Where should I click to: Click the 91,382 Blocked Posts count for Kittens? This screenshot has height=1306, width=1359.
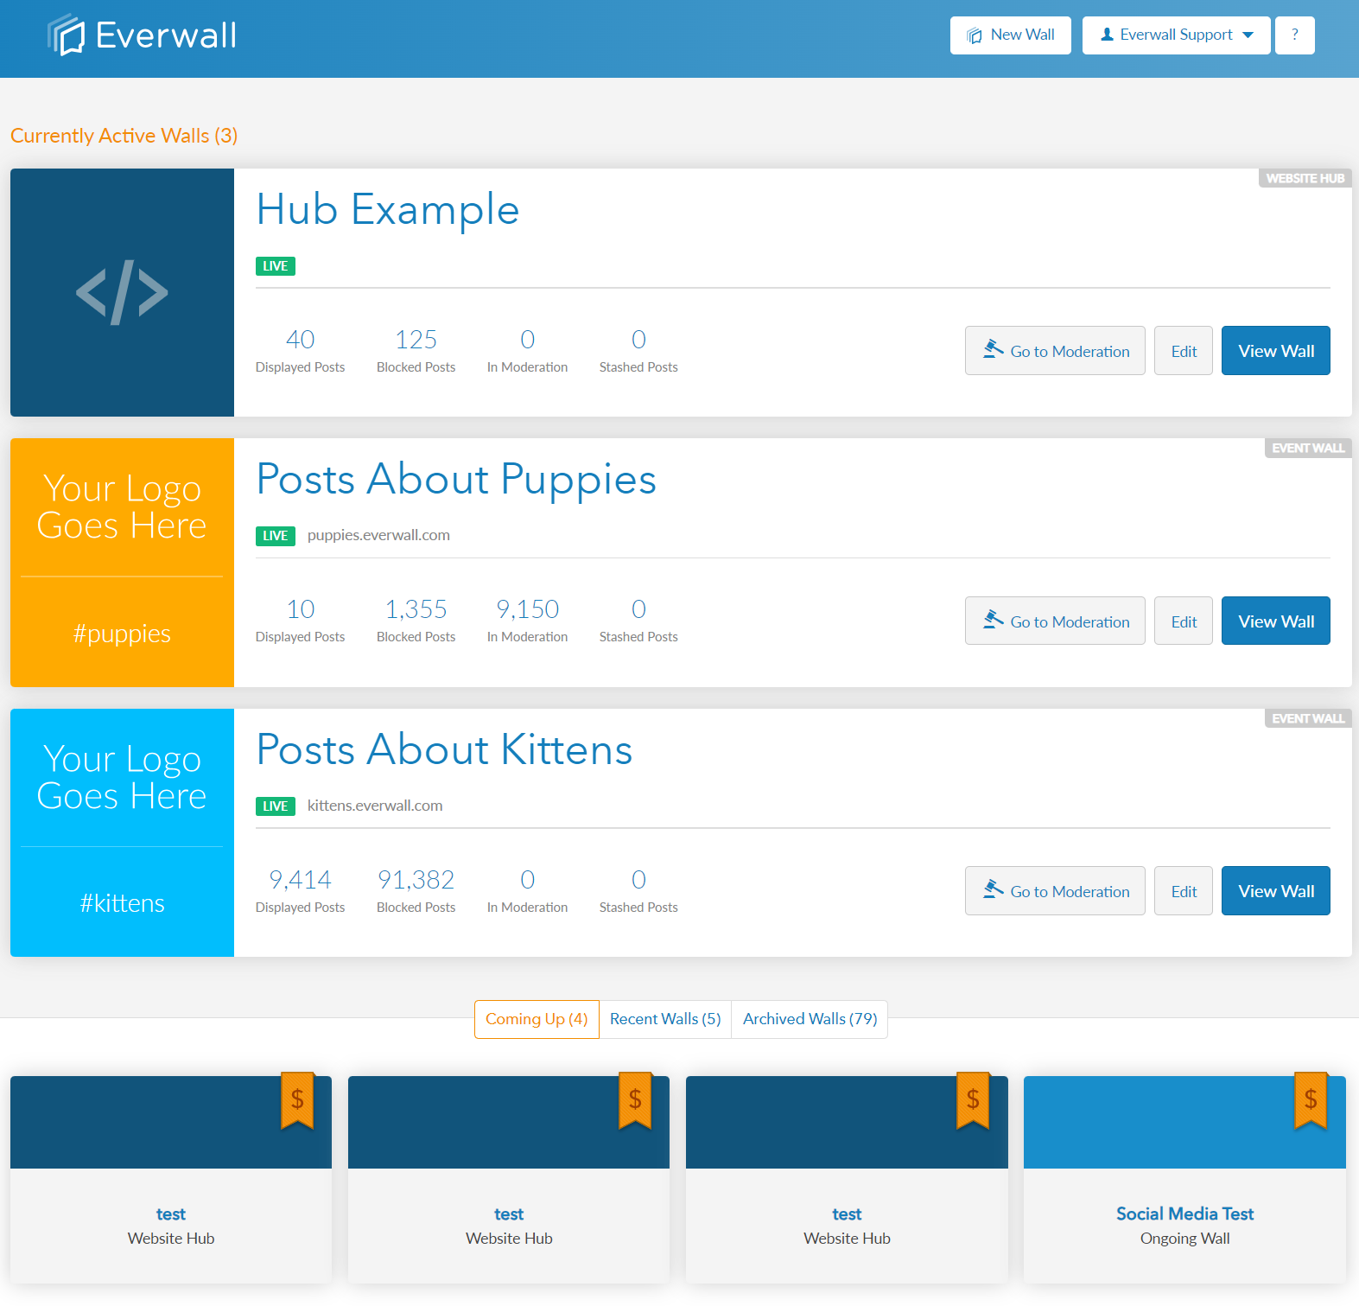(416, 880)
